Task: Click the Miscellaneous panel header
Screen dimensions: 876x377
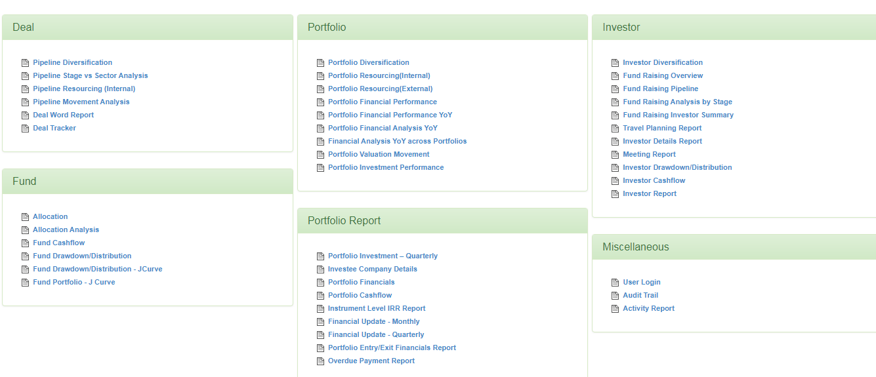Action: click(734, 247)
